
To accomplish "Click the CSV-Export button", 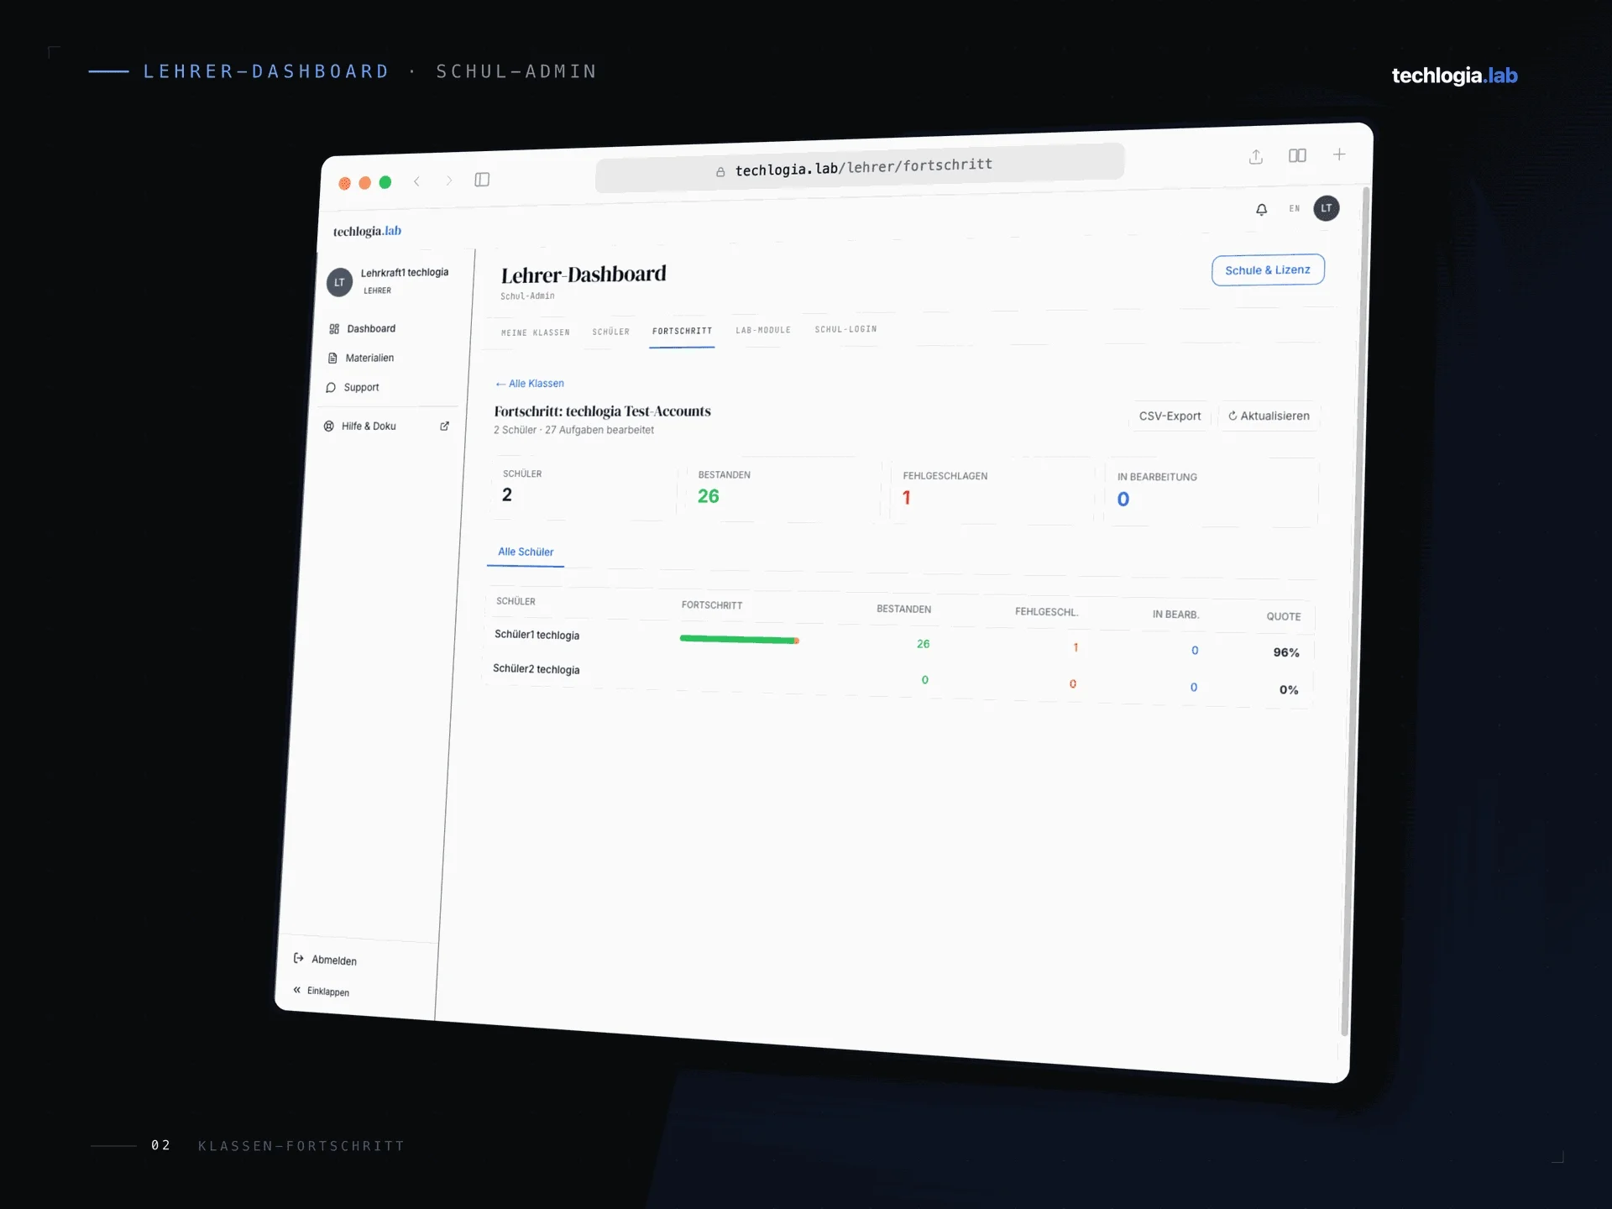I will (1170, 416).
